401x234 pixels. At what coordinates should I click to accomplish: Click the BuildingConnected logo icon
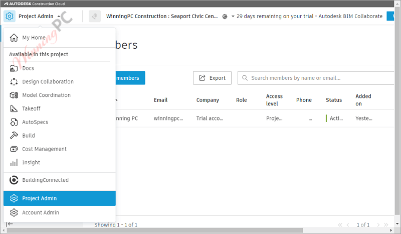click(14, 180)
